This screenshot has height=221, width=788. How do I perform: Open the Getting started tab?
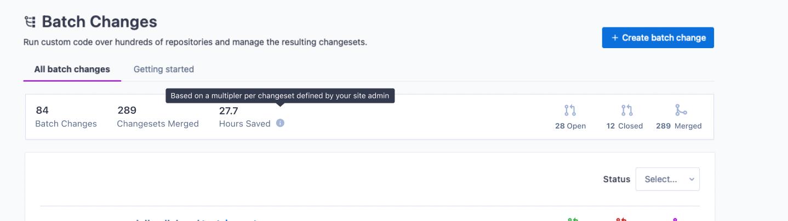[164, 69]
